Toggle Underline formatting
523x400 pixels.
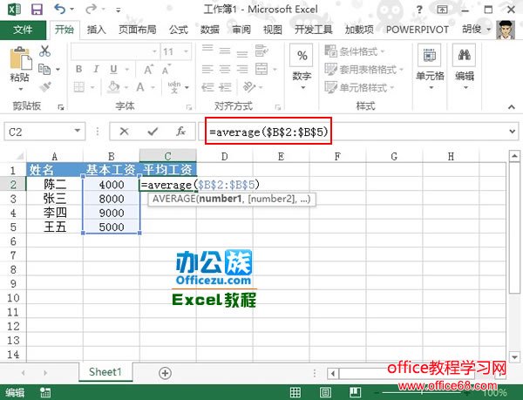click(113, 69)
